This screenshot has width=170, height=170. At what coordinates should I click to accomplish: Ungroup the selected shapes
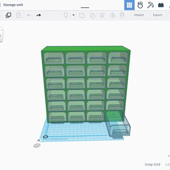click(x=92, y=15)
